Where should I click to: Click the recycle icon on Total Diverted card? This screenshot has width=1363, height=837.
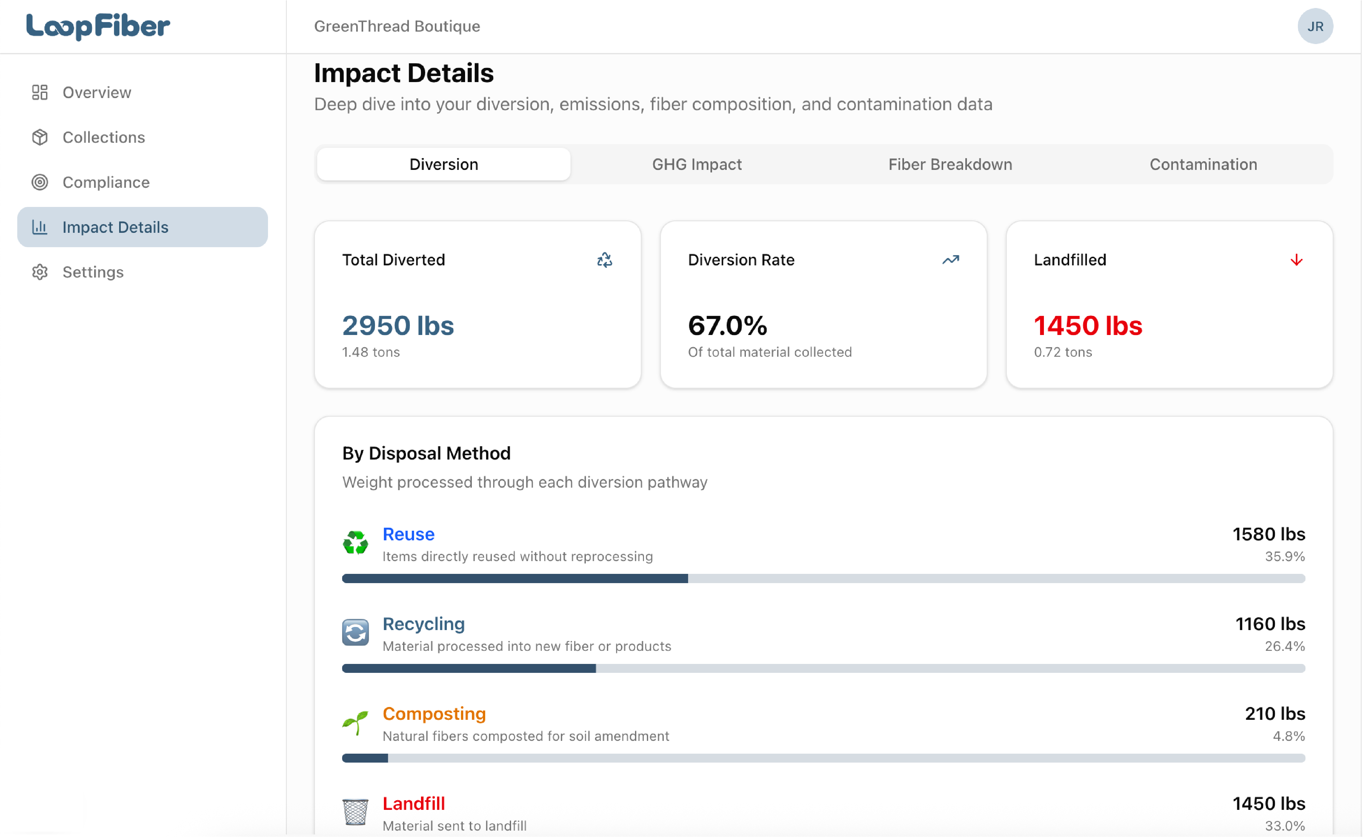(x=605, y=260)
